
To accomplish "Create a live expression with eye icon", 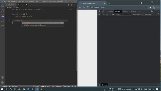I will click(x=113, y=14).
